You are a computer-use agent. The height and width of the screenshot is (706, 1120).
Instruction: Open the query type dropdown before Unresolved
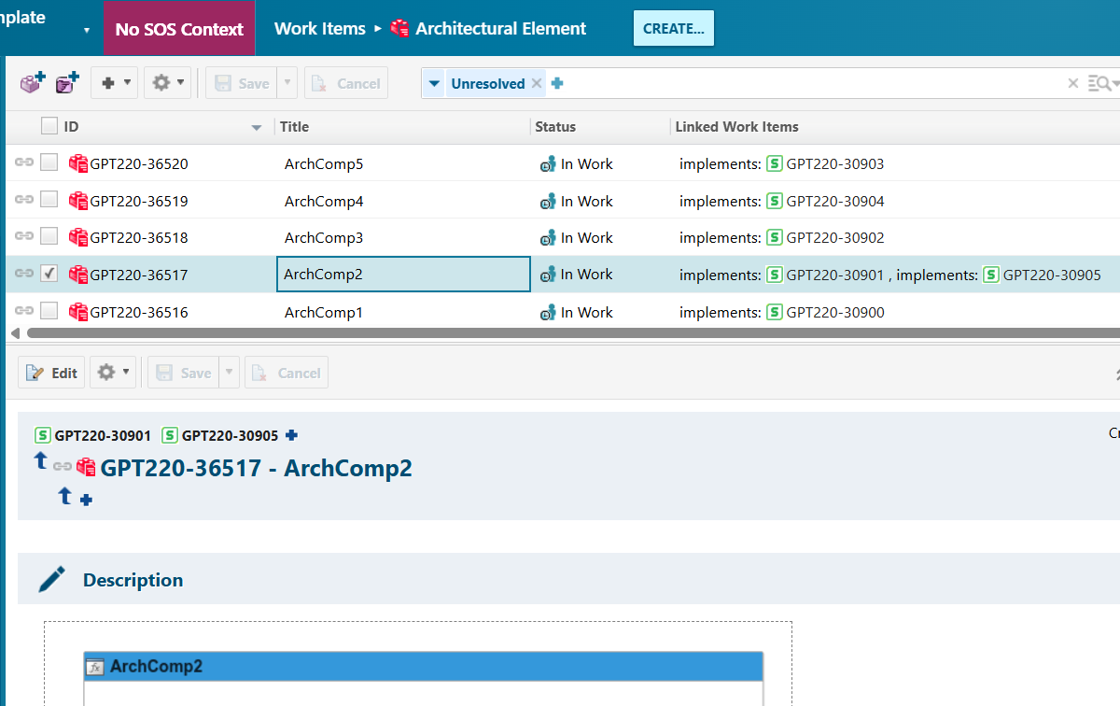434,83
